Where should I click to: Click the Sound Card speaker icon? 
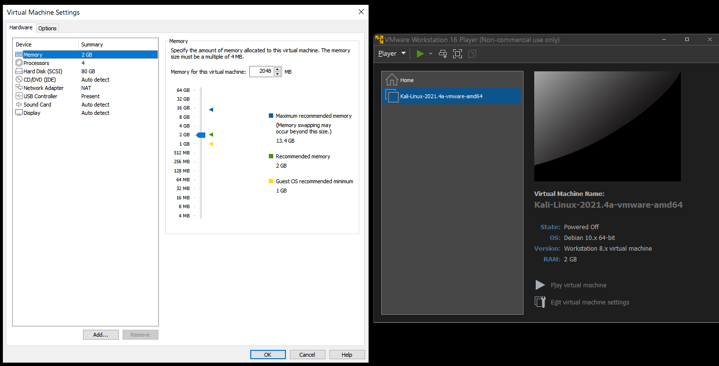(19, 105)
